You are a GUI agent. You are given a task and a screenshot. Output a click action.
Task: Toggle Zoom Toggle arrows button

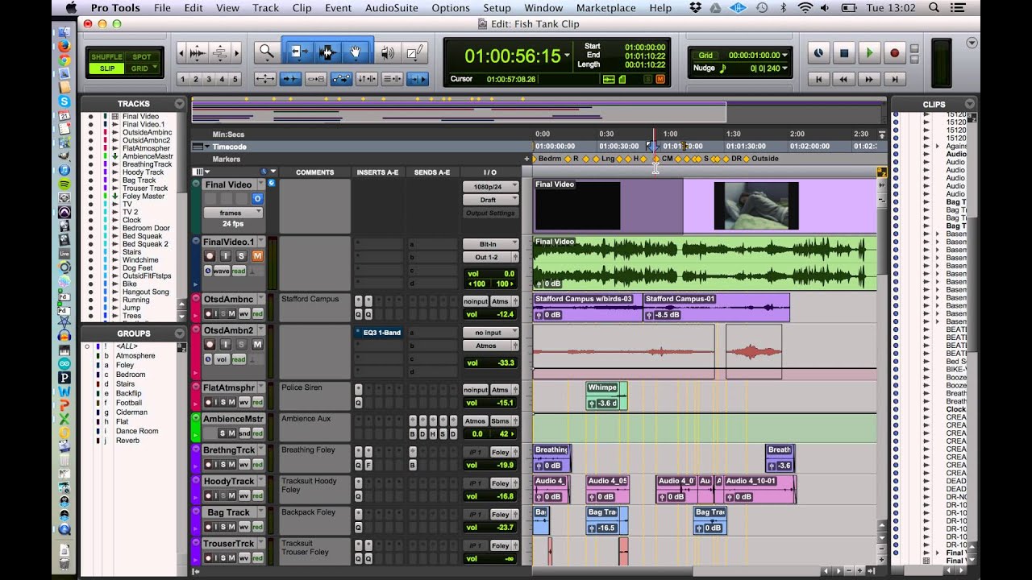[265, 79]
